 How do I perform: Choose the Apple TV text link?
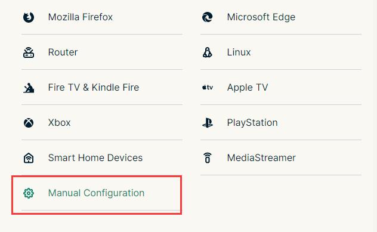tap(248, 88)
